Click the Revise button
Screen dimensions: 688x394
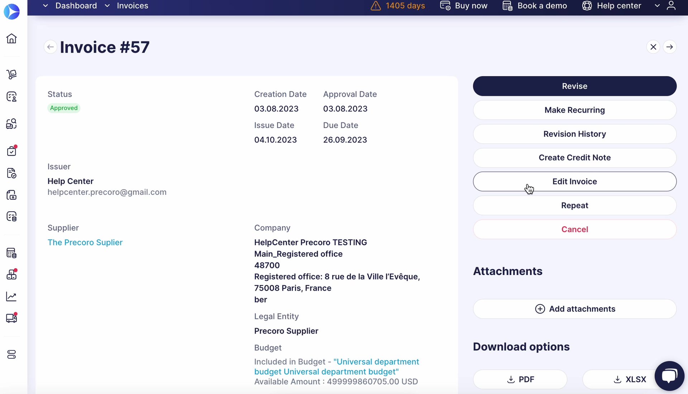[574, 86]
